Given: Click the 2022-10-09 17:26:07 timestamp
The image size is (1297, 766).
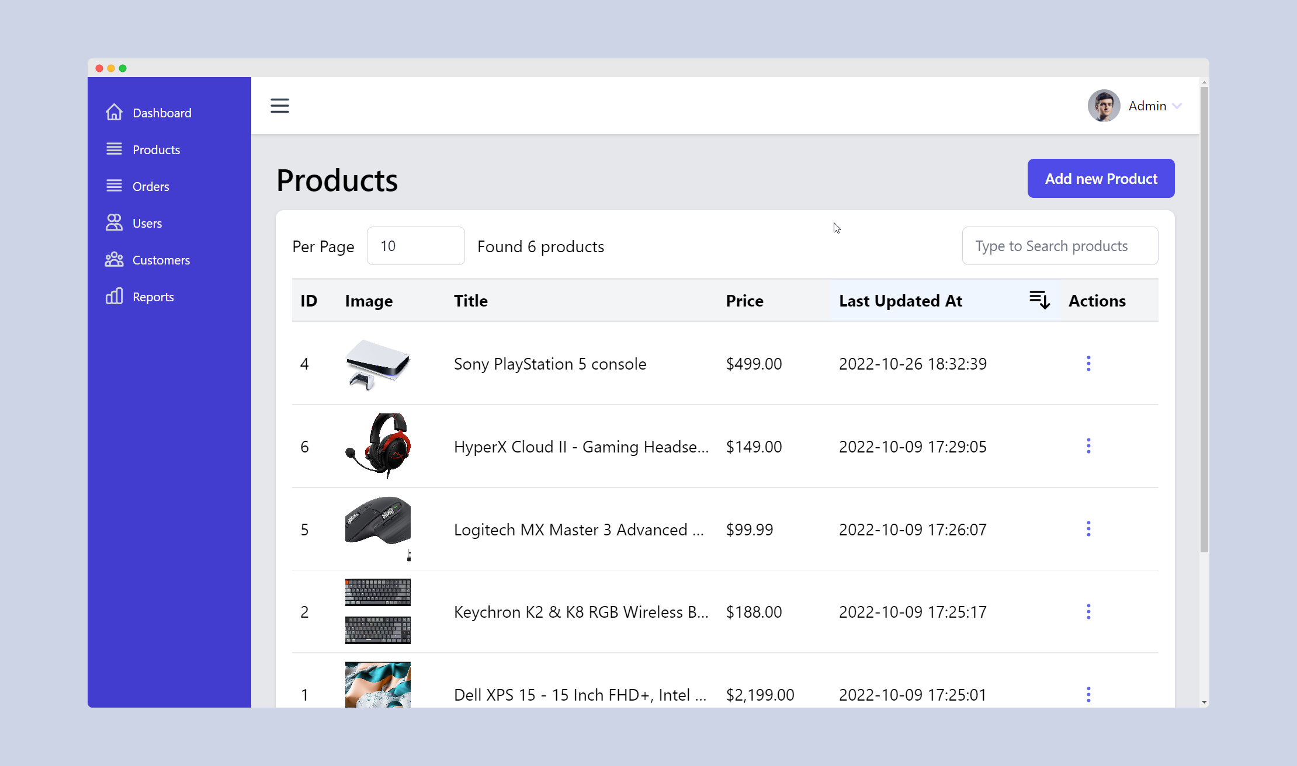Looking at the screenshot, I should click(x=913, y=530).
